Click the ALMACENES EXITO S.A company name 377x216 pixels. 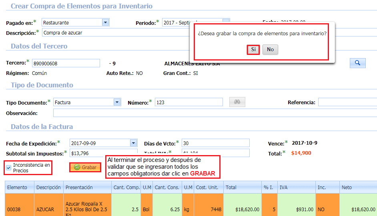(x=192, y=64)
